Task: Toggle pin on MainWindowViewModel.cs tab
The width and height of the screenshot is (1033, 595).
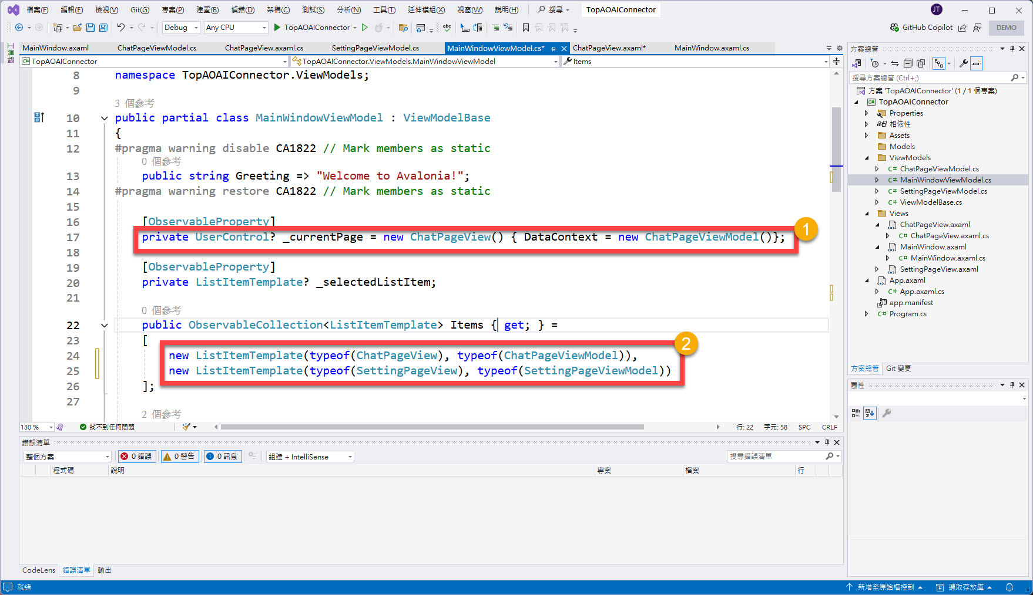Action: 553,49
